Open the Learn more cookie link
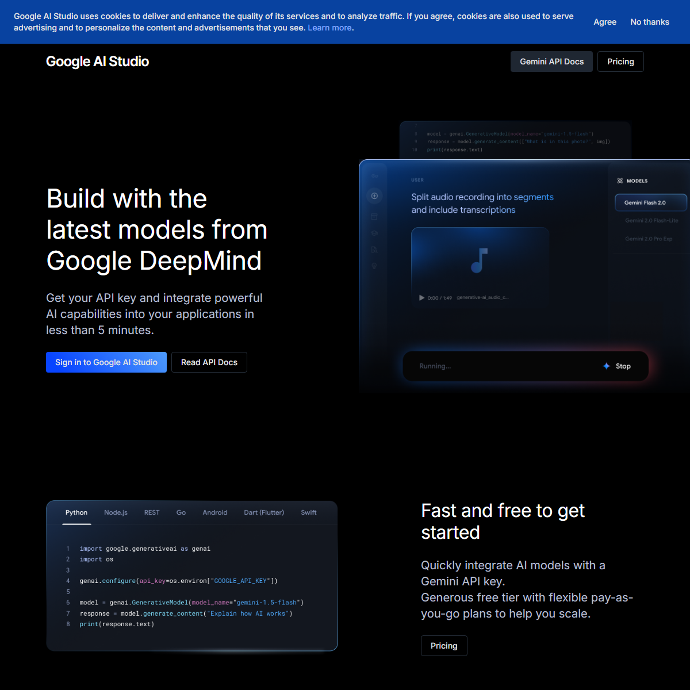 tap(329, 28)
